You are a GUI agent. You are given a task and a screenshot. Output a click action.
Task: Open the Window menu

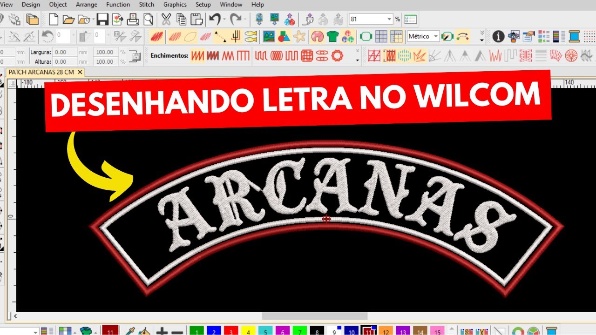coord(231,5)
